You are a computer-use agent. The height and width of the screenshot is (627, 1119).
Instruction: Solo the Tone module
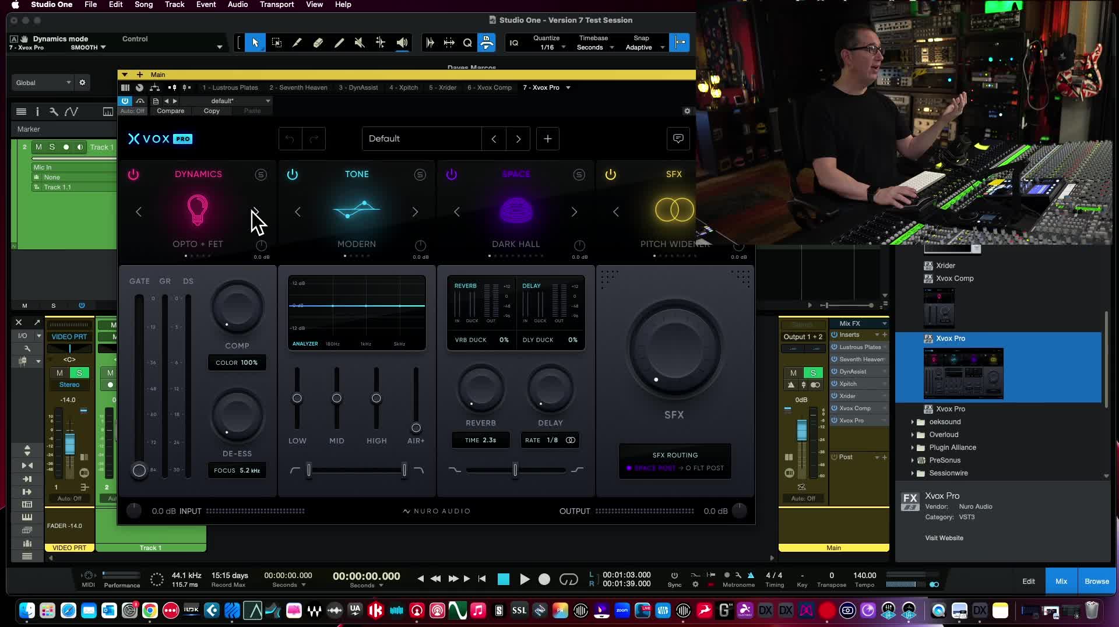[420, 175]
